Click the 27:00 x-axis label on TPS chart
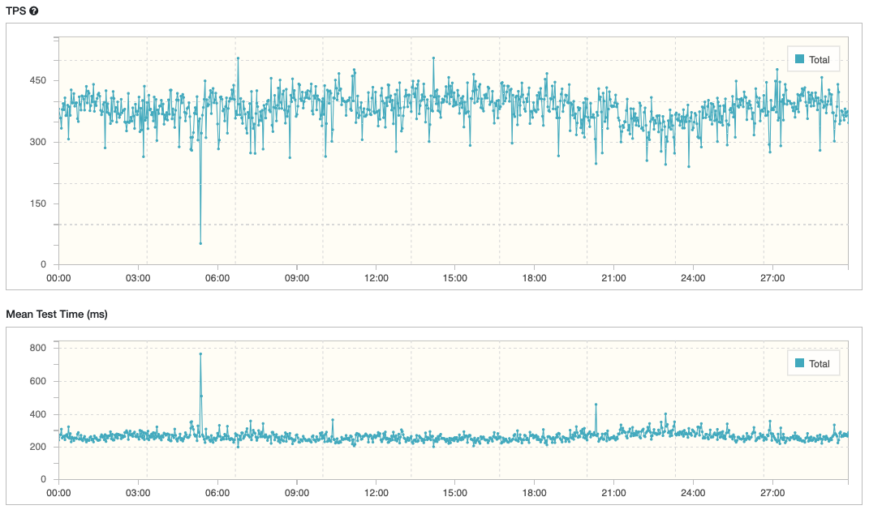 coord(772,278)
